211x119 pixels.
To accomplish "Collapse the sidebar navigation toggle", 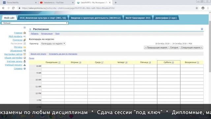I will pyautogui.click(x=24, y=27).
